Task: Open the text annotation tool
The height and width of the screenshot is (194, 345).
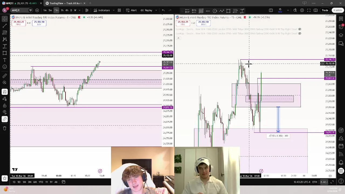Action: 5,60
